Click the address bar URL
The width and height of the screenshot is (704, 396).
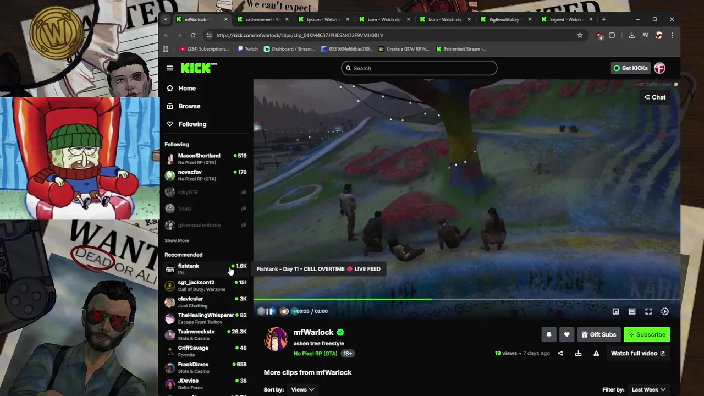(300, 35)
